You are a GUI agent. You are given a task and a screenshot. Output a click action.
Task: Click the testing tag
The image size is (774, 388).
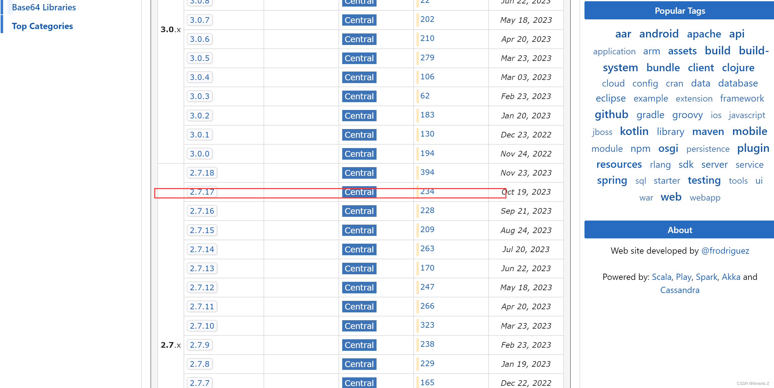[x=704, y=180]
